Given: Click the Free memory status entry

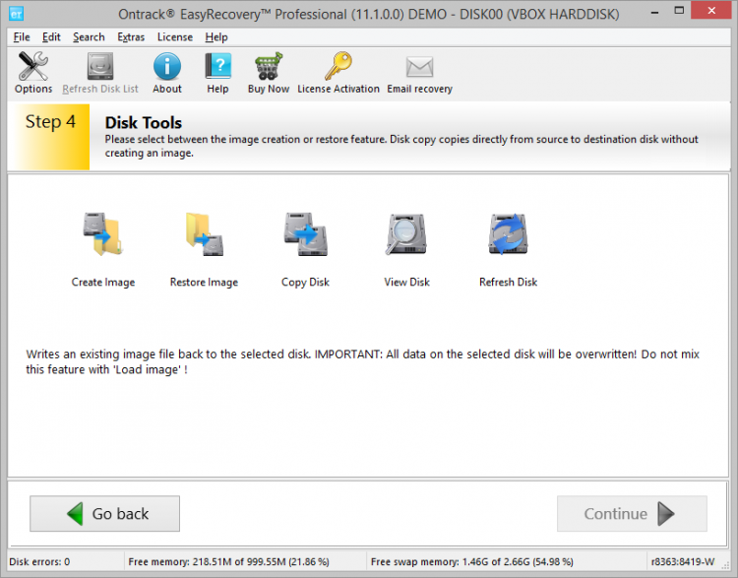Looking at the screenshot, I should pos(228,561).
